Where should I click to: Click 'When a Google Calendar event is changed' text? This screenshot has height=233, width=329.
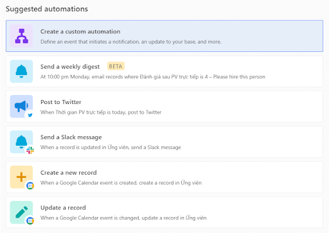point(123,218)
